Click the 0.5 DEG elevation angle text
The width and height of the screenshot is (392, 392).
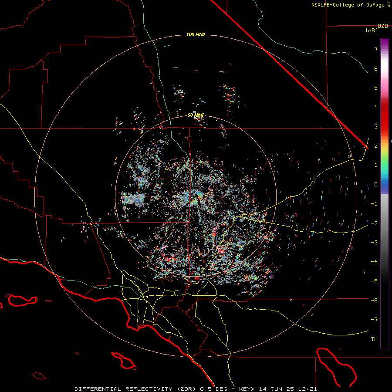pyautogui.click(x=213, y=389)
